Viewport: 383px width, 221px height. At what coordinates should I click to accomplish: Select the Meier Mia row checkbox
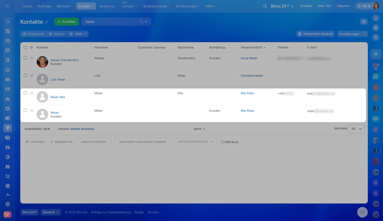pos(25,93)
